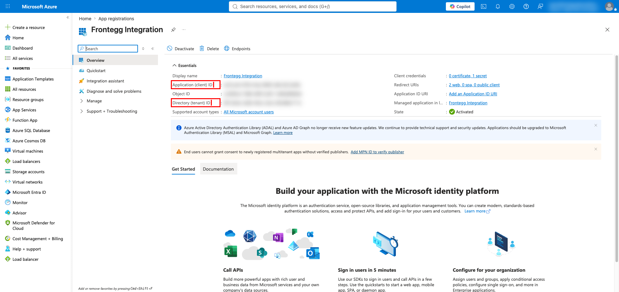Open App Services favorite

(24, 110)
